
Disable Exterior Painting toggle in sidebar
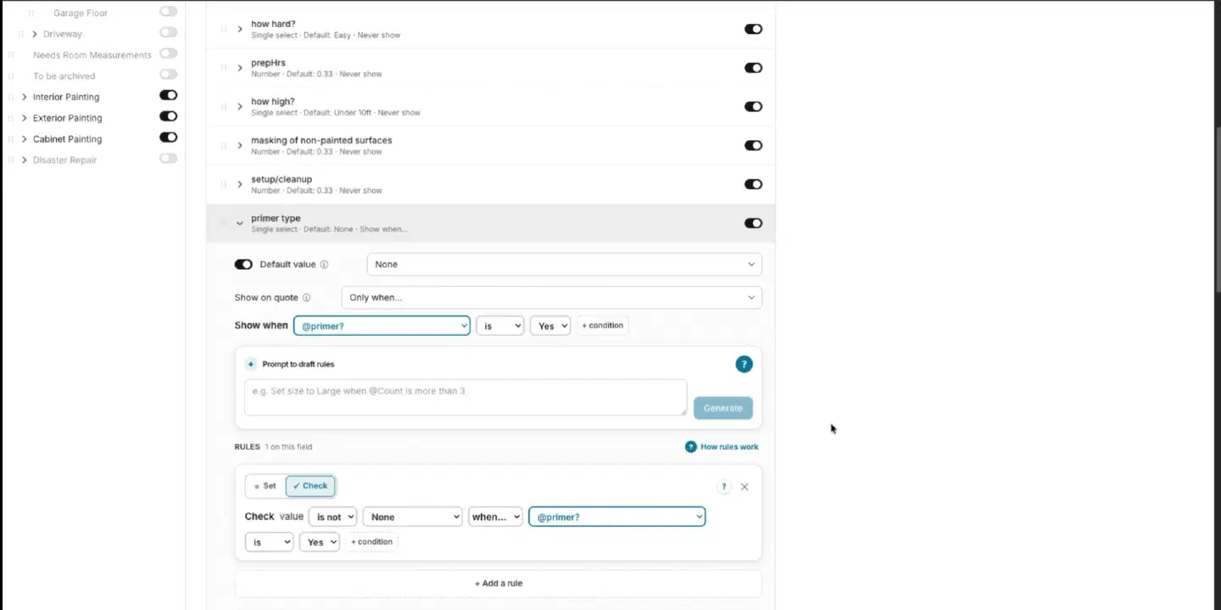click(168, 116)
